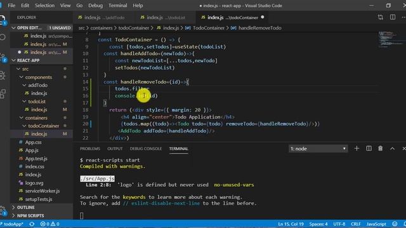The height and width of the screenshot is (228, 406).
Task: Open the Help menu
Action: coord(138,6)
